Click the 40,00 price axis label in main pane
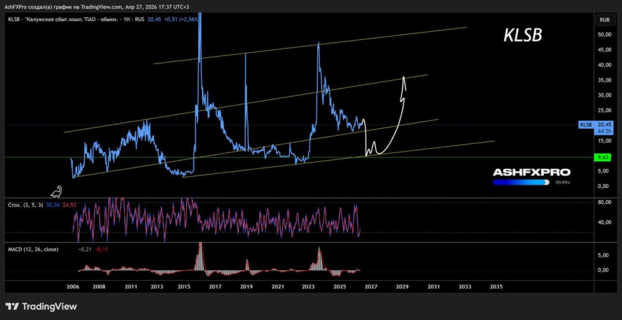 604,65
